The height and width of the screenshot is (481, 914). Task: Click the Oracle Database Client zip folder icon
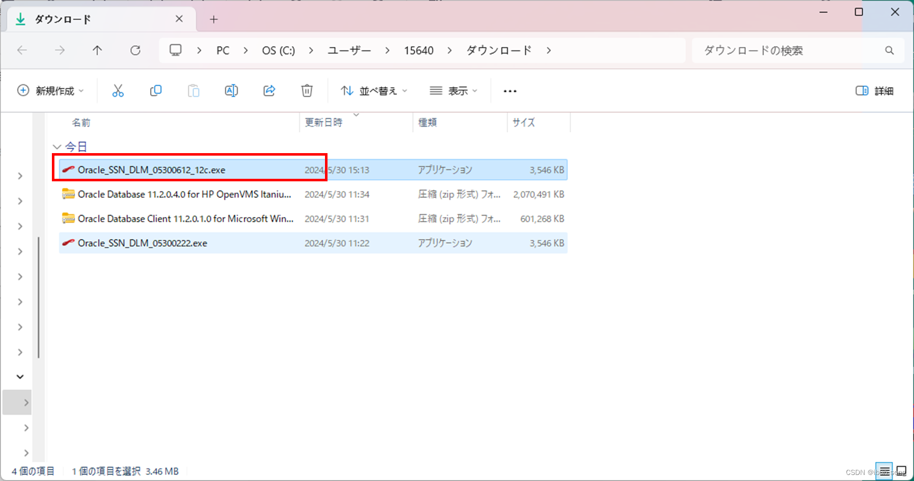click(68, 219)
